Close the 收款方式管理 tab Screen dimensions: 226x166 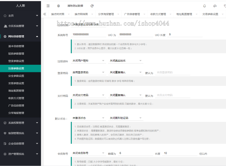coord(171,14)
